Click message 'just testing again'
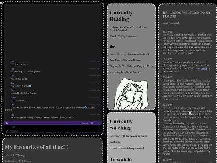The image size is (217, 163). pos(19,79)
